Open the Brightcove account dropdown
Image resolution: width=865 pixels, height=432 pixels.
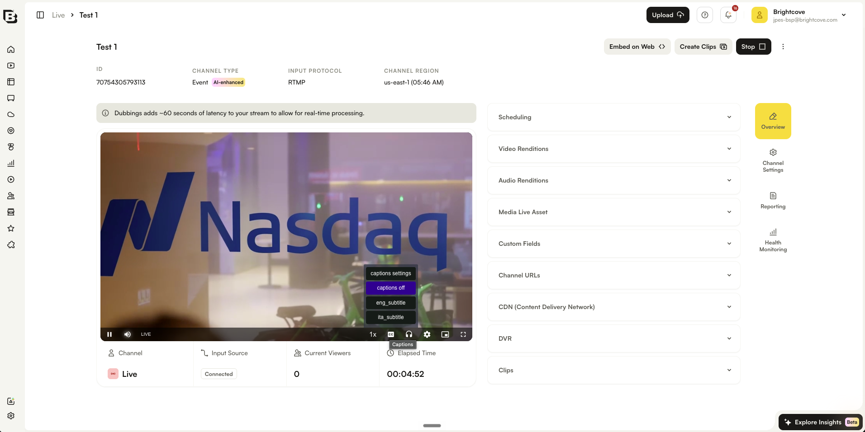(843, 15)
